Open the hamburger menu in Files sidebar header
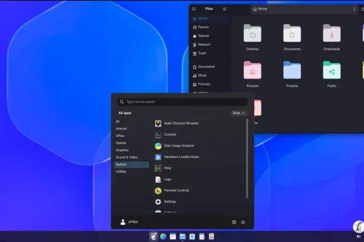 click(224, 9)
